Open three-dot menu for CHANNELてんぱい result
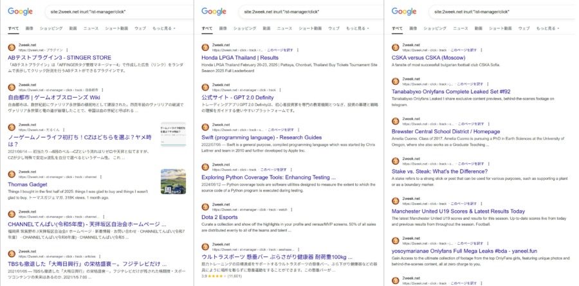 (x=104, y=217)
